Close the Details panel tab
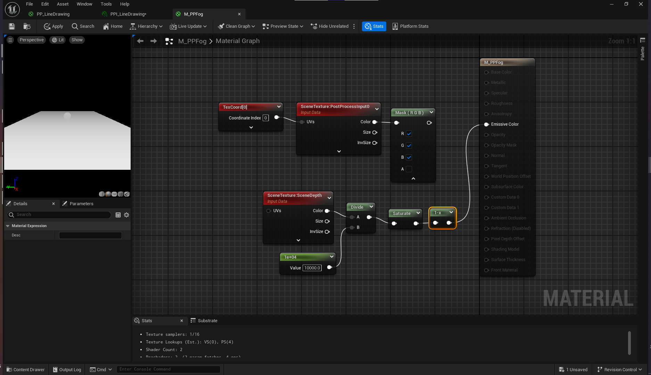Viewport: 651px width, 375px height. (x=53, y=204)
